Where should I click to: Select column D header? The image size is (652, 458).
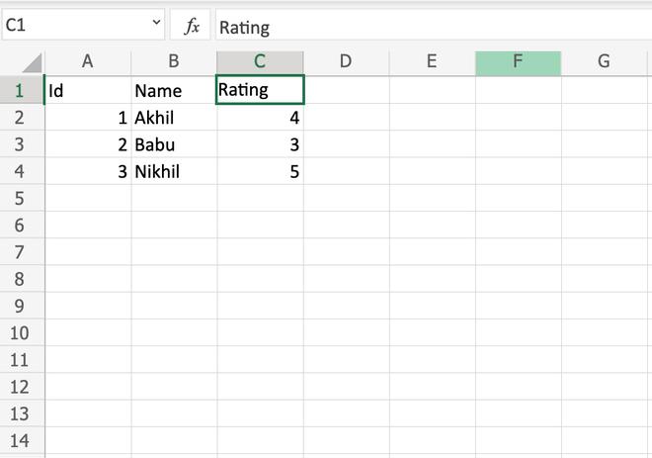pos(346,62)
